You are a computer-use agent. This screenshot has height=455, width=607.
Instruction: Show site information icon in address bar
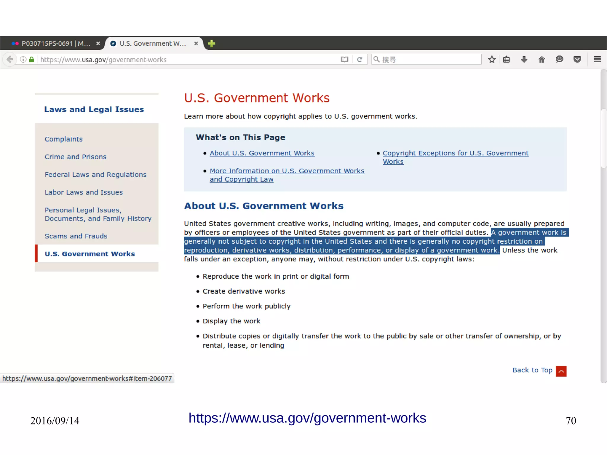point(23,60)
